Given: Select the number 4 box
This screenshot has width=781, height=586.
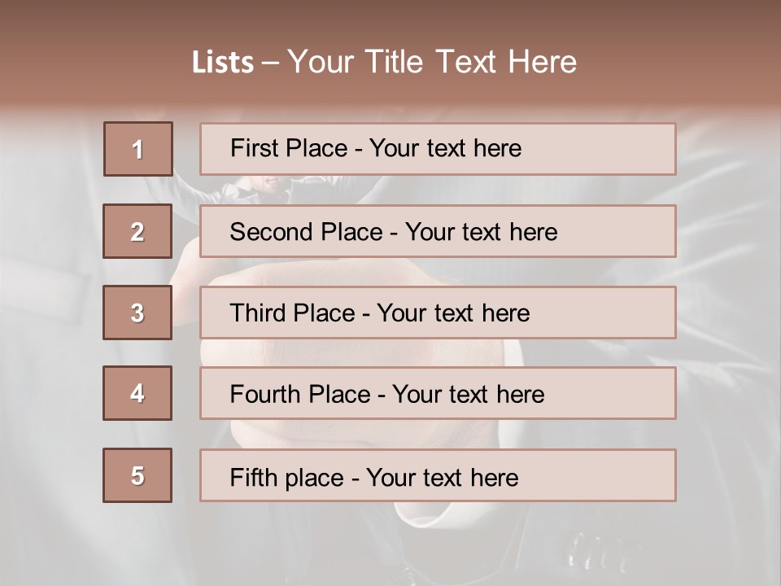Looking at the screenshot, I should (137, 393).
